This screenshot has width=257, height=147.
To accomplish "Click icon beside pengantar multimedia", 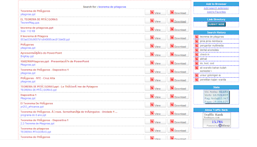I will (196, 46).
